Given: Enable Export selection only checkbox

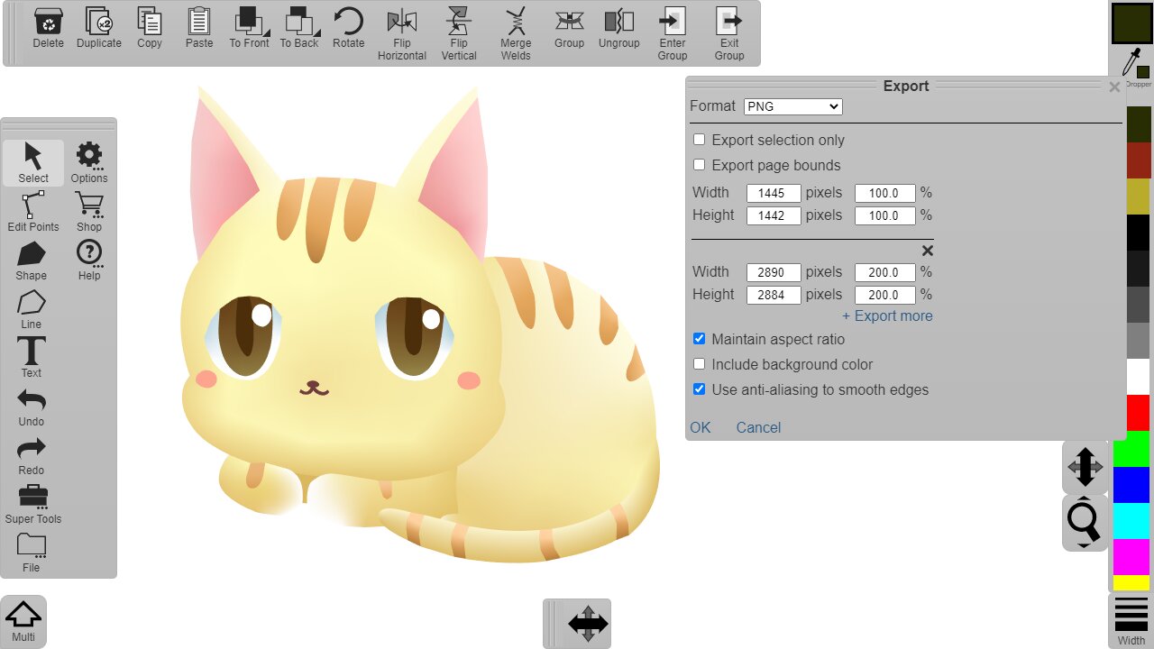Looking at the screenshot, I should [x=699, y=140].
